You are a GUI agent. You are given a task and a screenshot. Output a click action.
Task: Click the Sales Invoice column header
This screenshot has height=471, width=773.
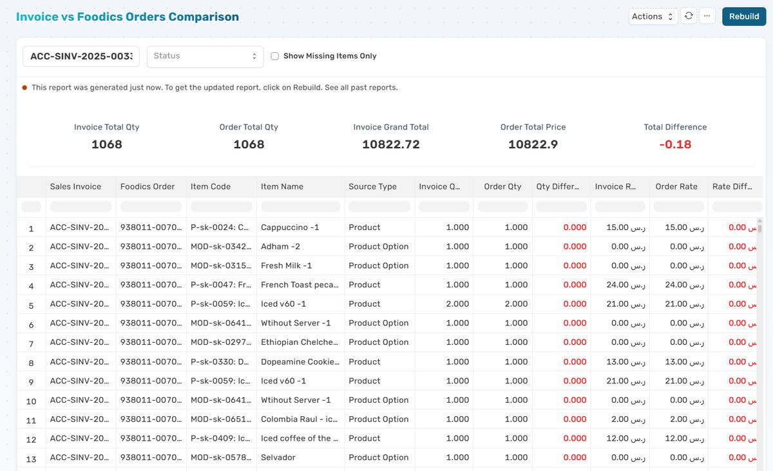(x=75, y=187)
